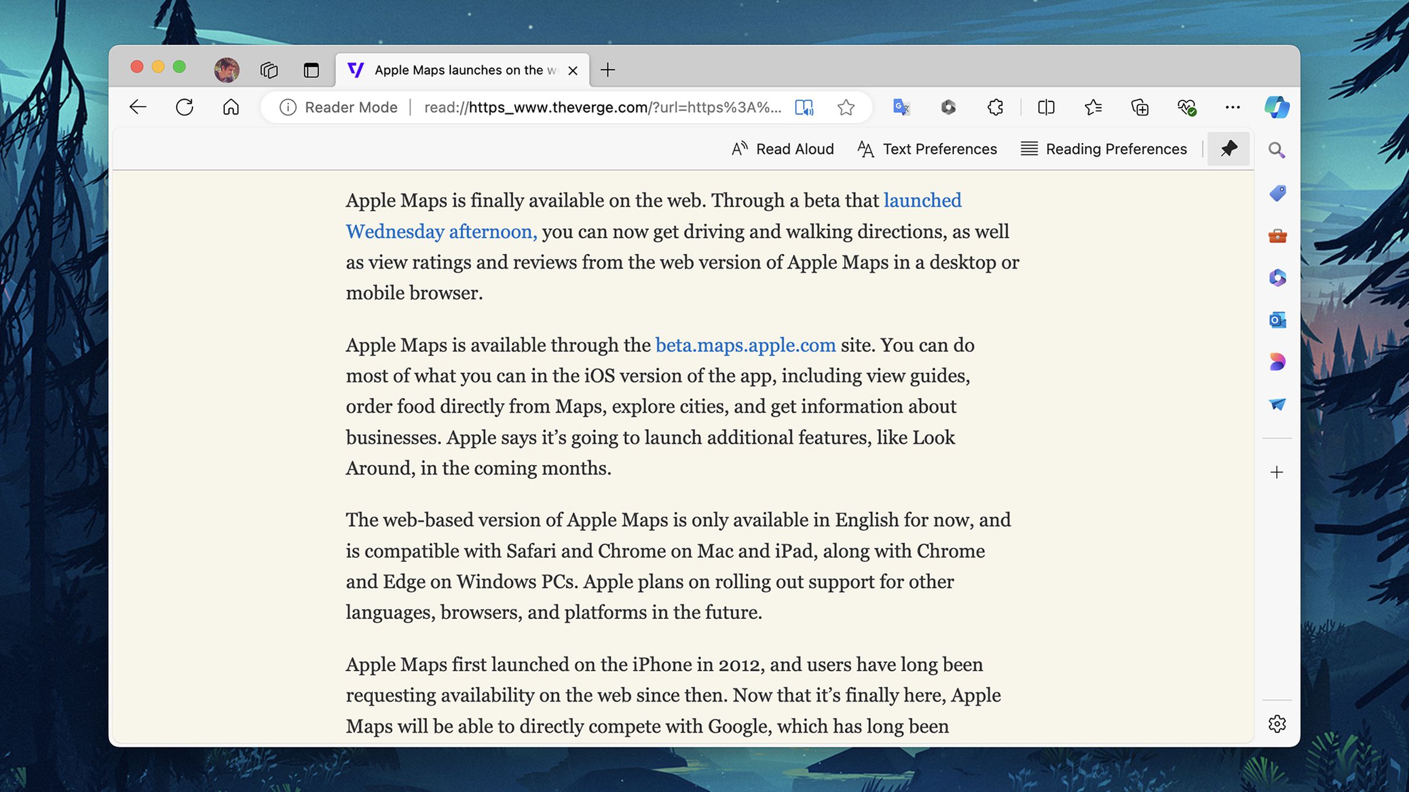Viewport: 1409px width, 792px height.
Task: Click the address bar URL field
Action: coord(602,107)
